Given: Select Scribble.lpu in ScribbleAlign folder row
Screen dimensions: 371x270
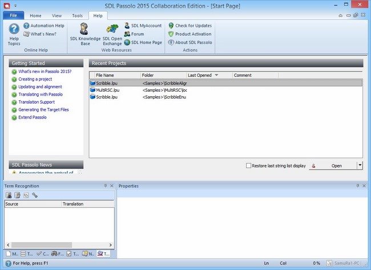Looking at the screenshot, I should click(x=225, y=83).
